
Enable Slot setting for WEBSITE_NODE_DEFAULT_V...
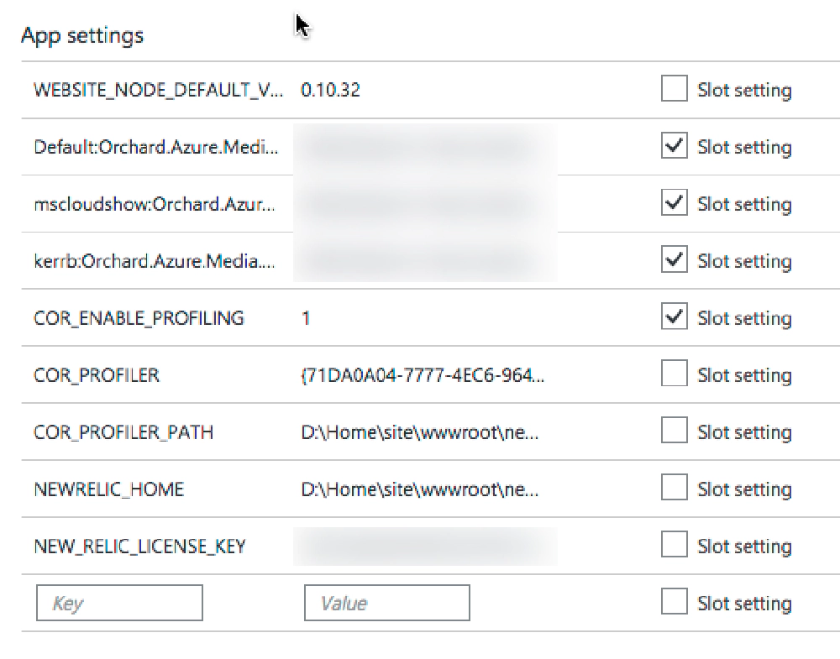click(x=675, y=89)
